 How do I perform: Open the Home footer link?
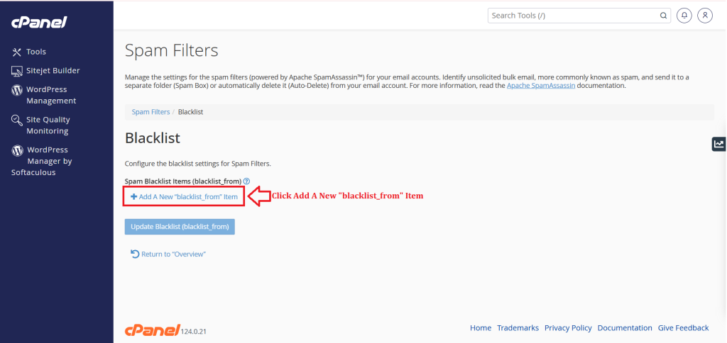(481, 327)
